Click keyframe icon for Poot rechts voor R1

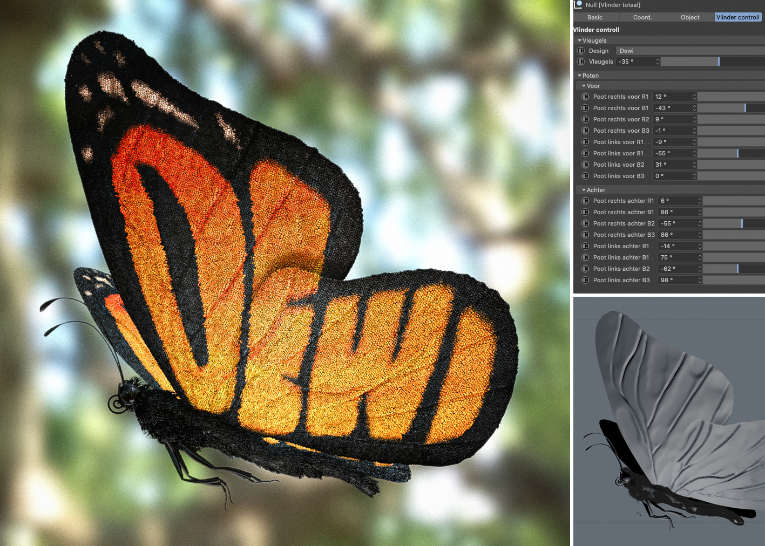coord(585,97)
